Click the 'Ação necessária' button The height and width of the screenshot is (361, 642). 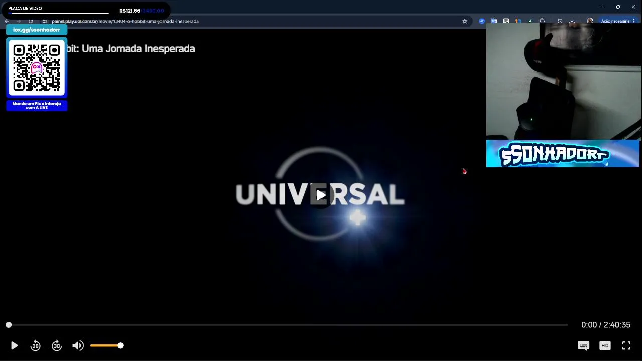618,21
